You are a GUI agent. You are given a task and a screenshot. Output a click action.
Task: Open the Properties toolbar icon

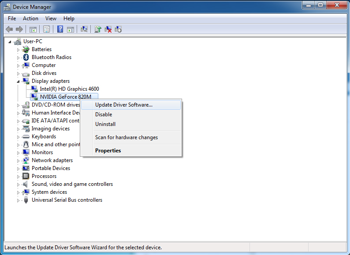pyautogui.click(x=46, y=29)
